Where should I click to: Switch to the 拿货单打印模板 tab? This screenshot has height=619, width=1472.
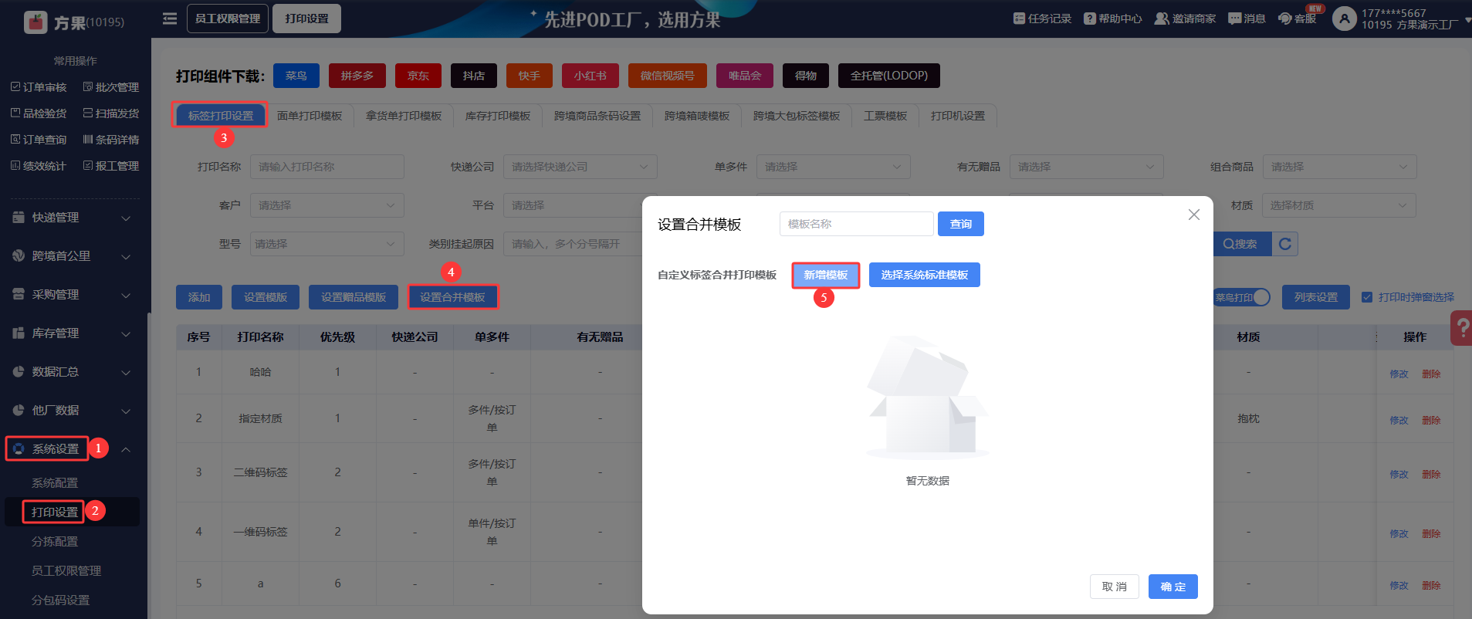tap(404, 116)
